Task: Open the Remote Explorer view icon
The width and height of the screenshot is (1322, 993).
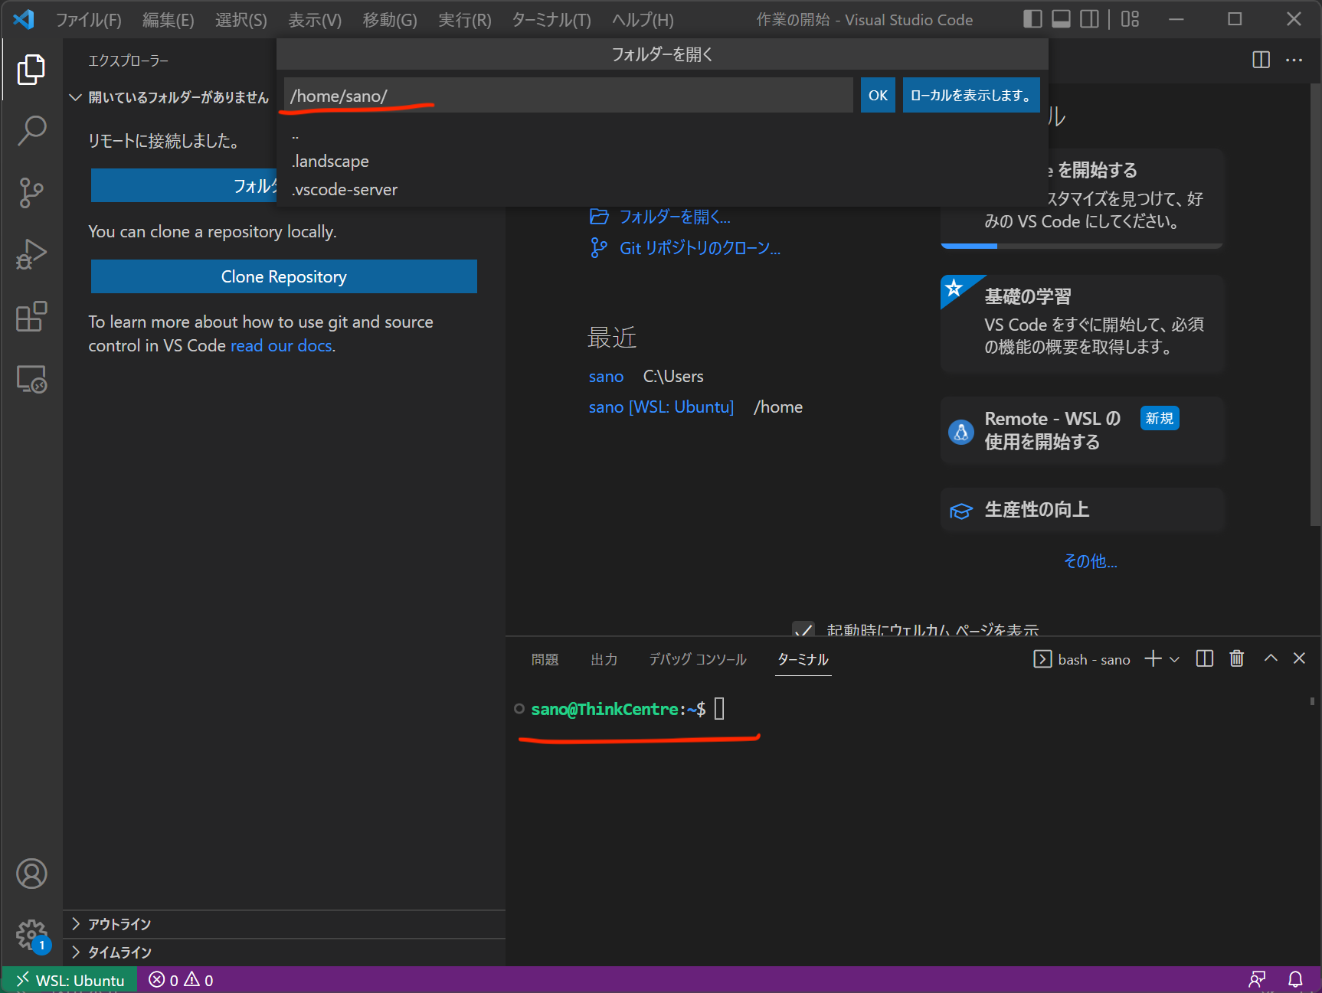Action: (x=31, y=378)
